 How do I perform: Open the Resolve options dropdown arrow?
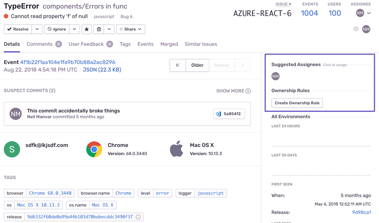tap(37, 29)
